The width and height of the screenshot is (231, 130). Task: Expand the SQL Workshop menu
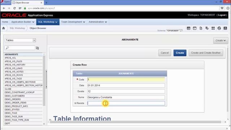pyautogui.click(x=48, y=22)
